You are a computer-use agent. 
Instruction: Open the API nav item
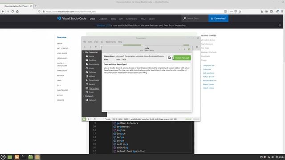(121, 19)
